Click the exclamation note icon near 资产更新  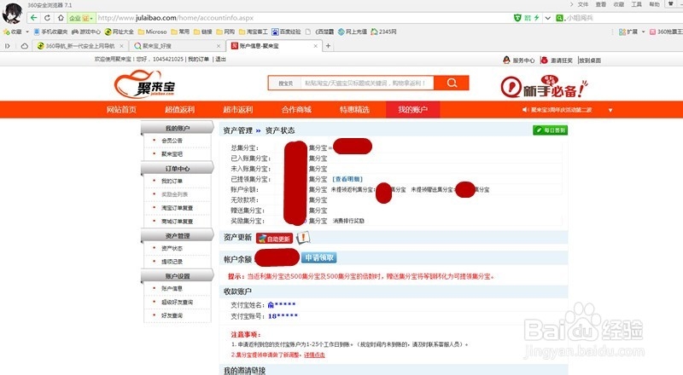pyautogui.click(x=303, y=238)
